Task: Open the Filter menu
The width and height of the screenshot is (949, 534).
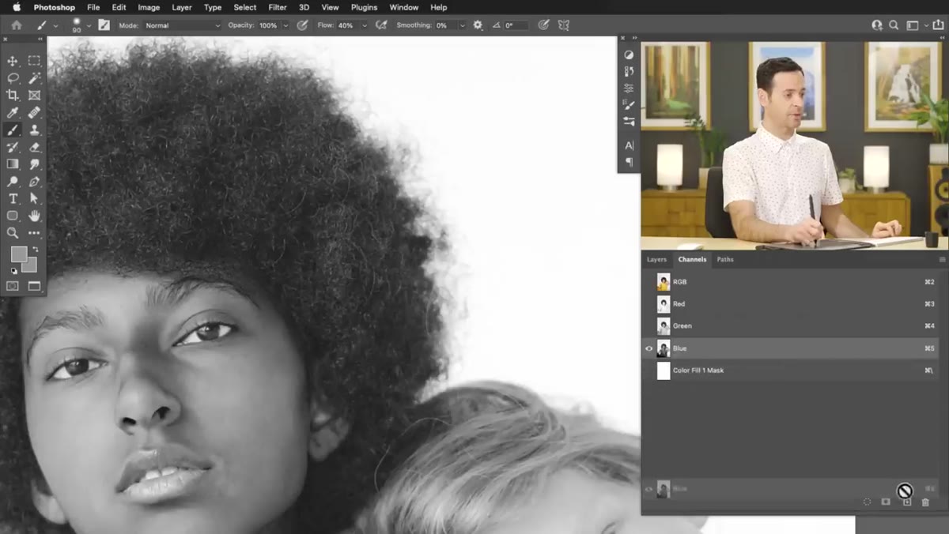Action: coord(278,7)
